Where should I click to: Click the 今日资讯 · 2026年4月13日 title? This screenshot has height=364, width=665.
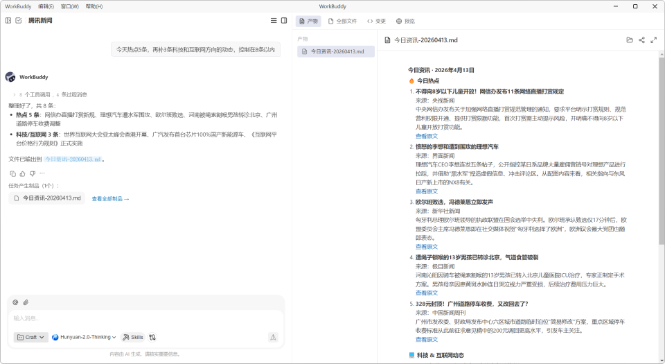tap(441, 70)
